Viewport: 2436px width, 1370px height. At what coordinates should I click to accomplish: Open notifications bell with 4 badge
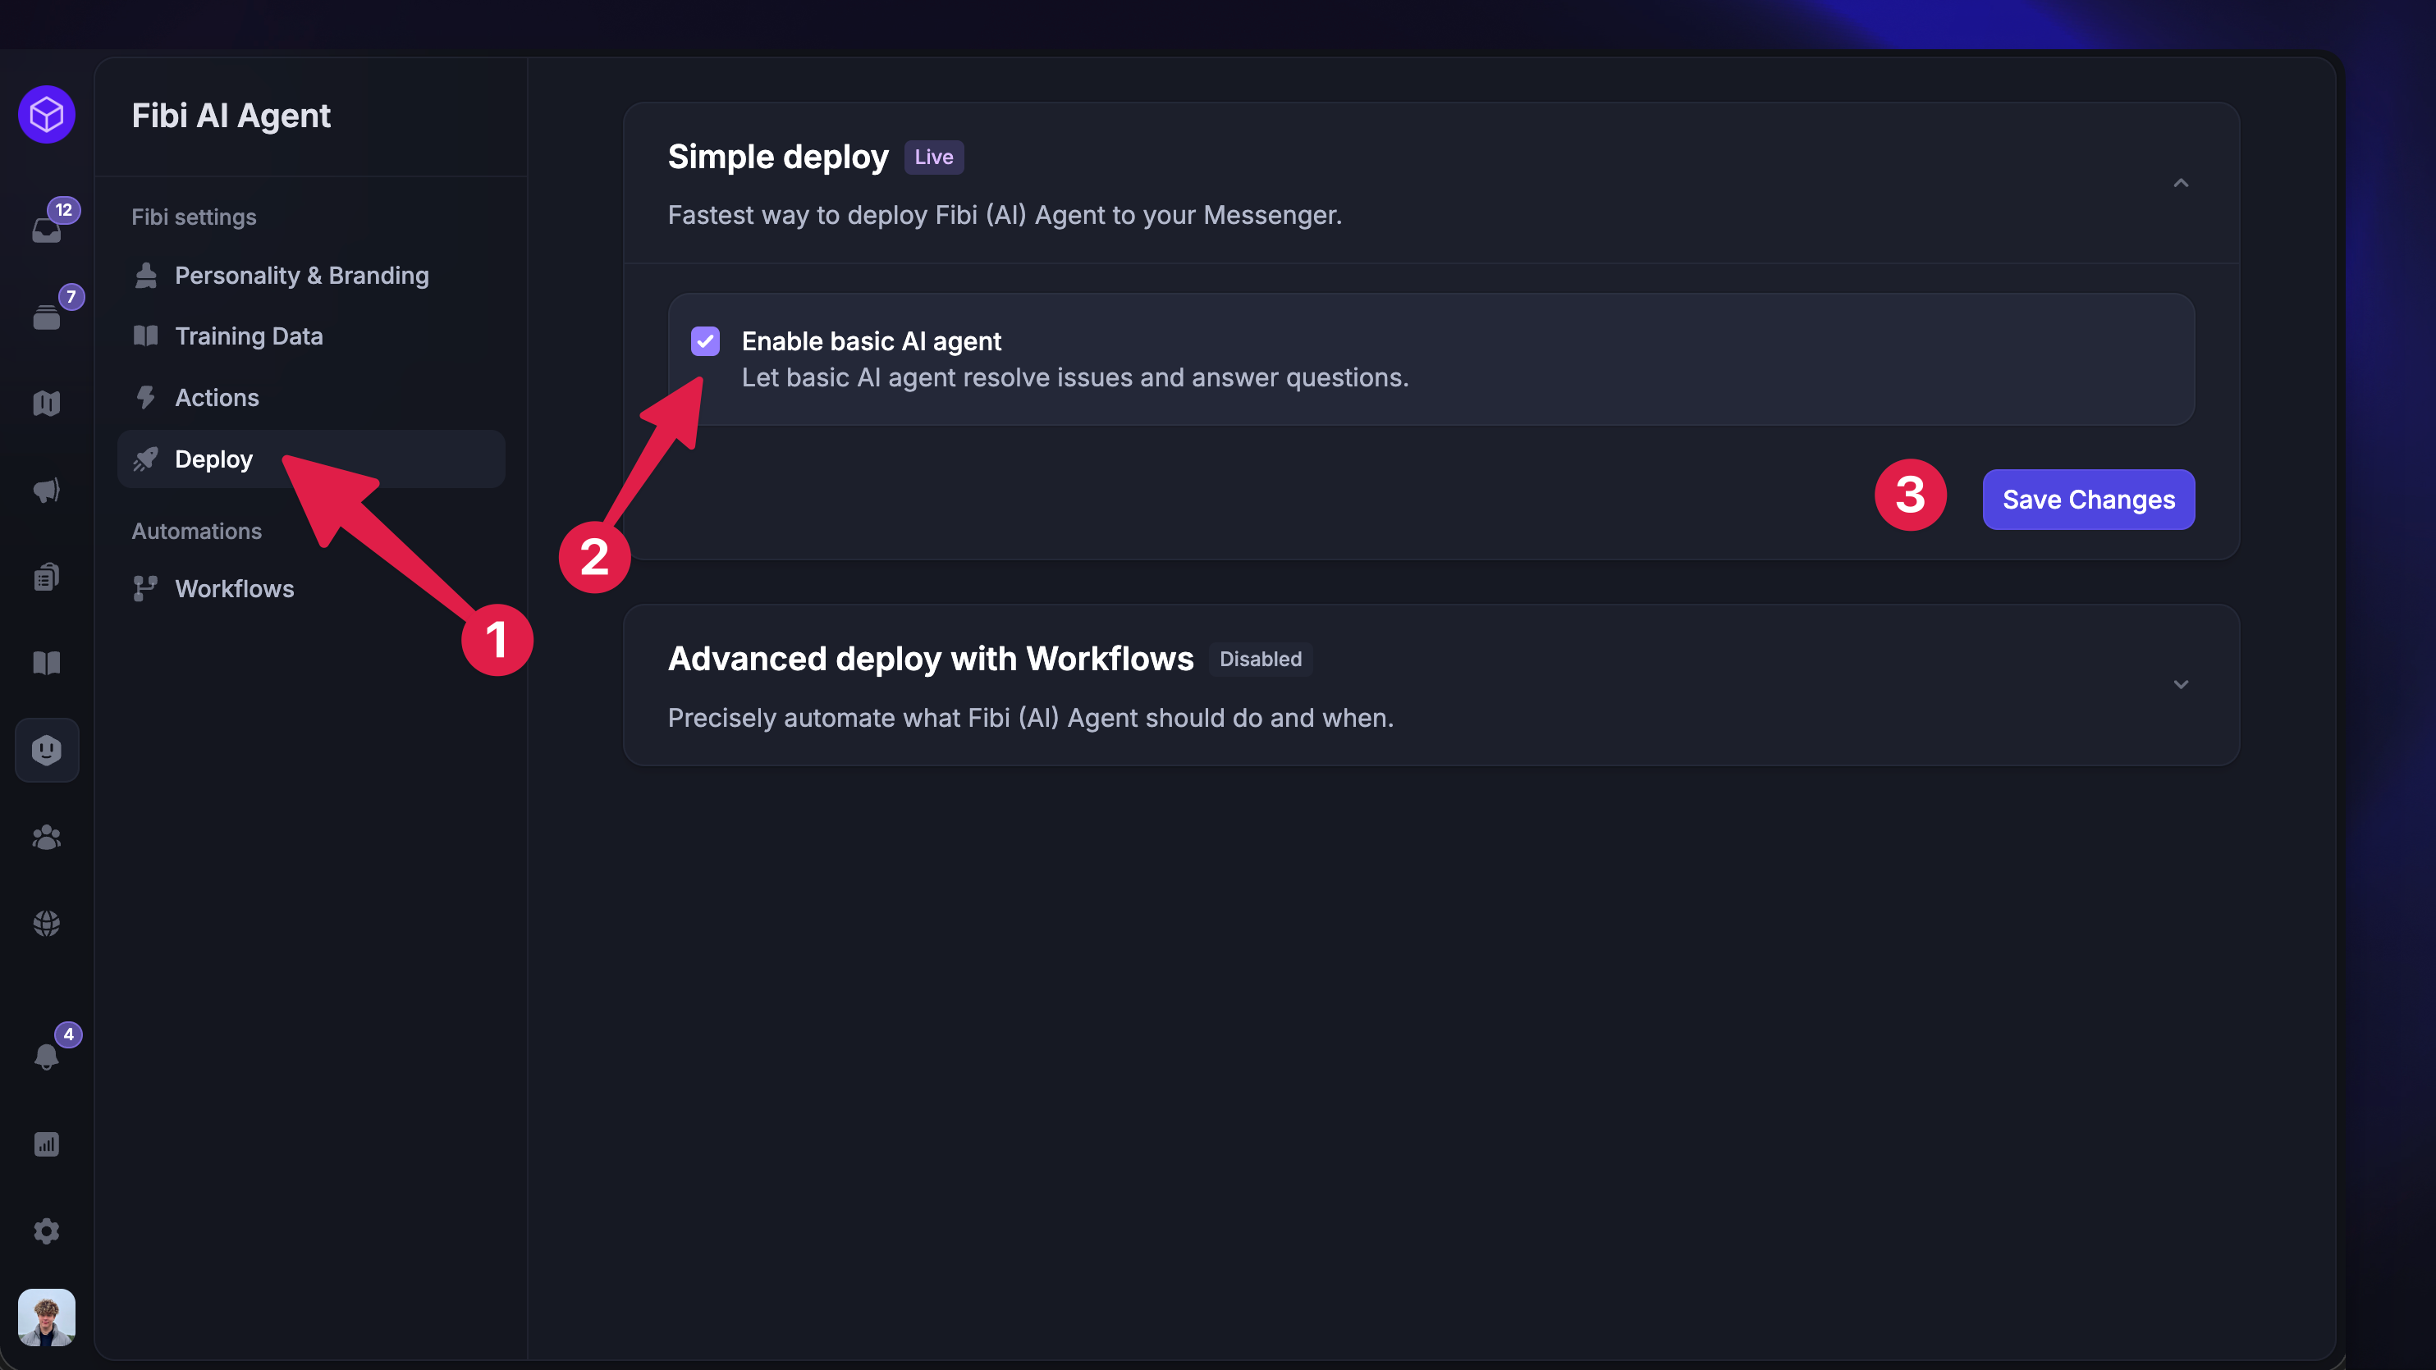point(46,1055)
